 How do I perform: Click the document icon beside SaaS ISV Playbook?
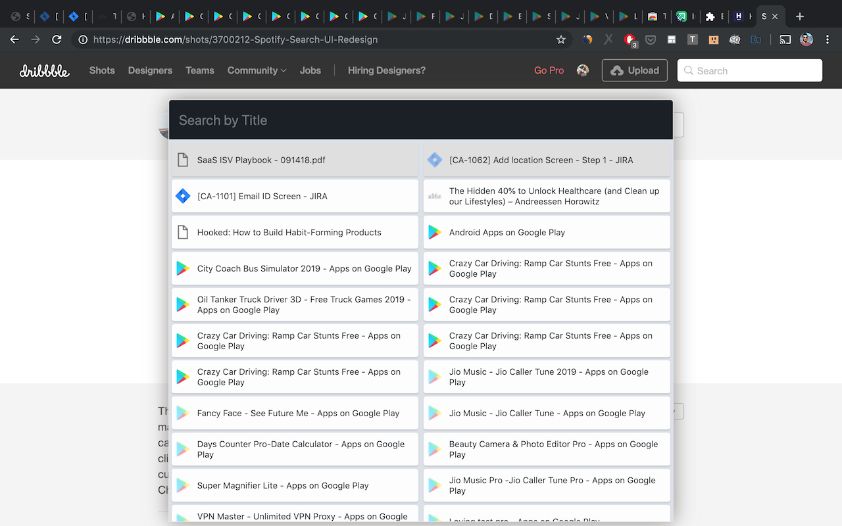183,160
